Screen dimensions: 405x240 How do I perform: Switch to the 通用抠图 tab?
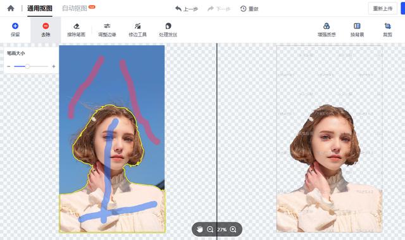pos(40,8)
